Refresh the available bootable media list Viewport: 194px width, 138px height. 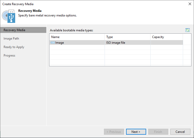click(x=188, y=30)
